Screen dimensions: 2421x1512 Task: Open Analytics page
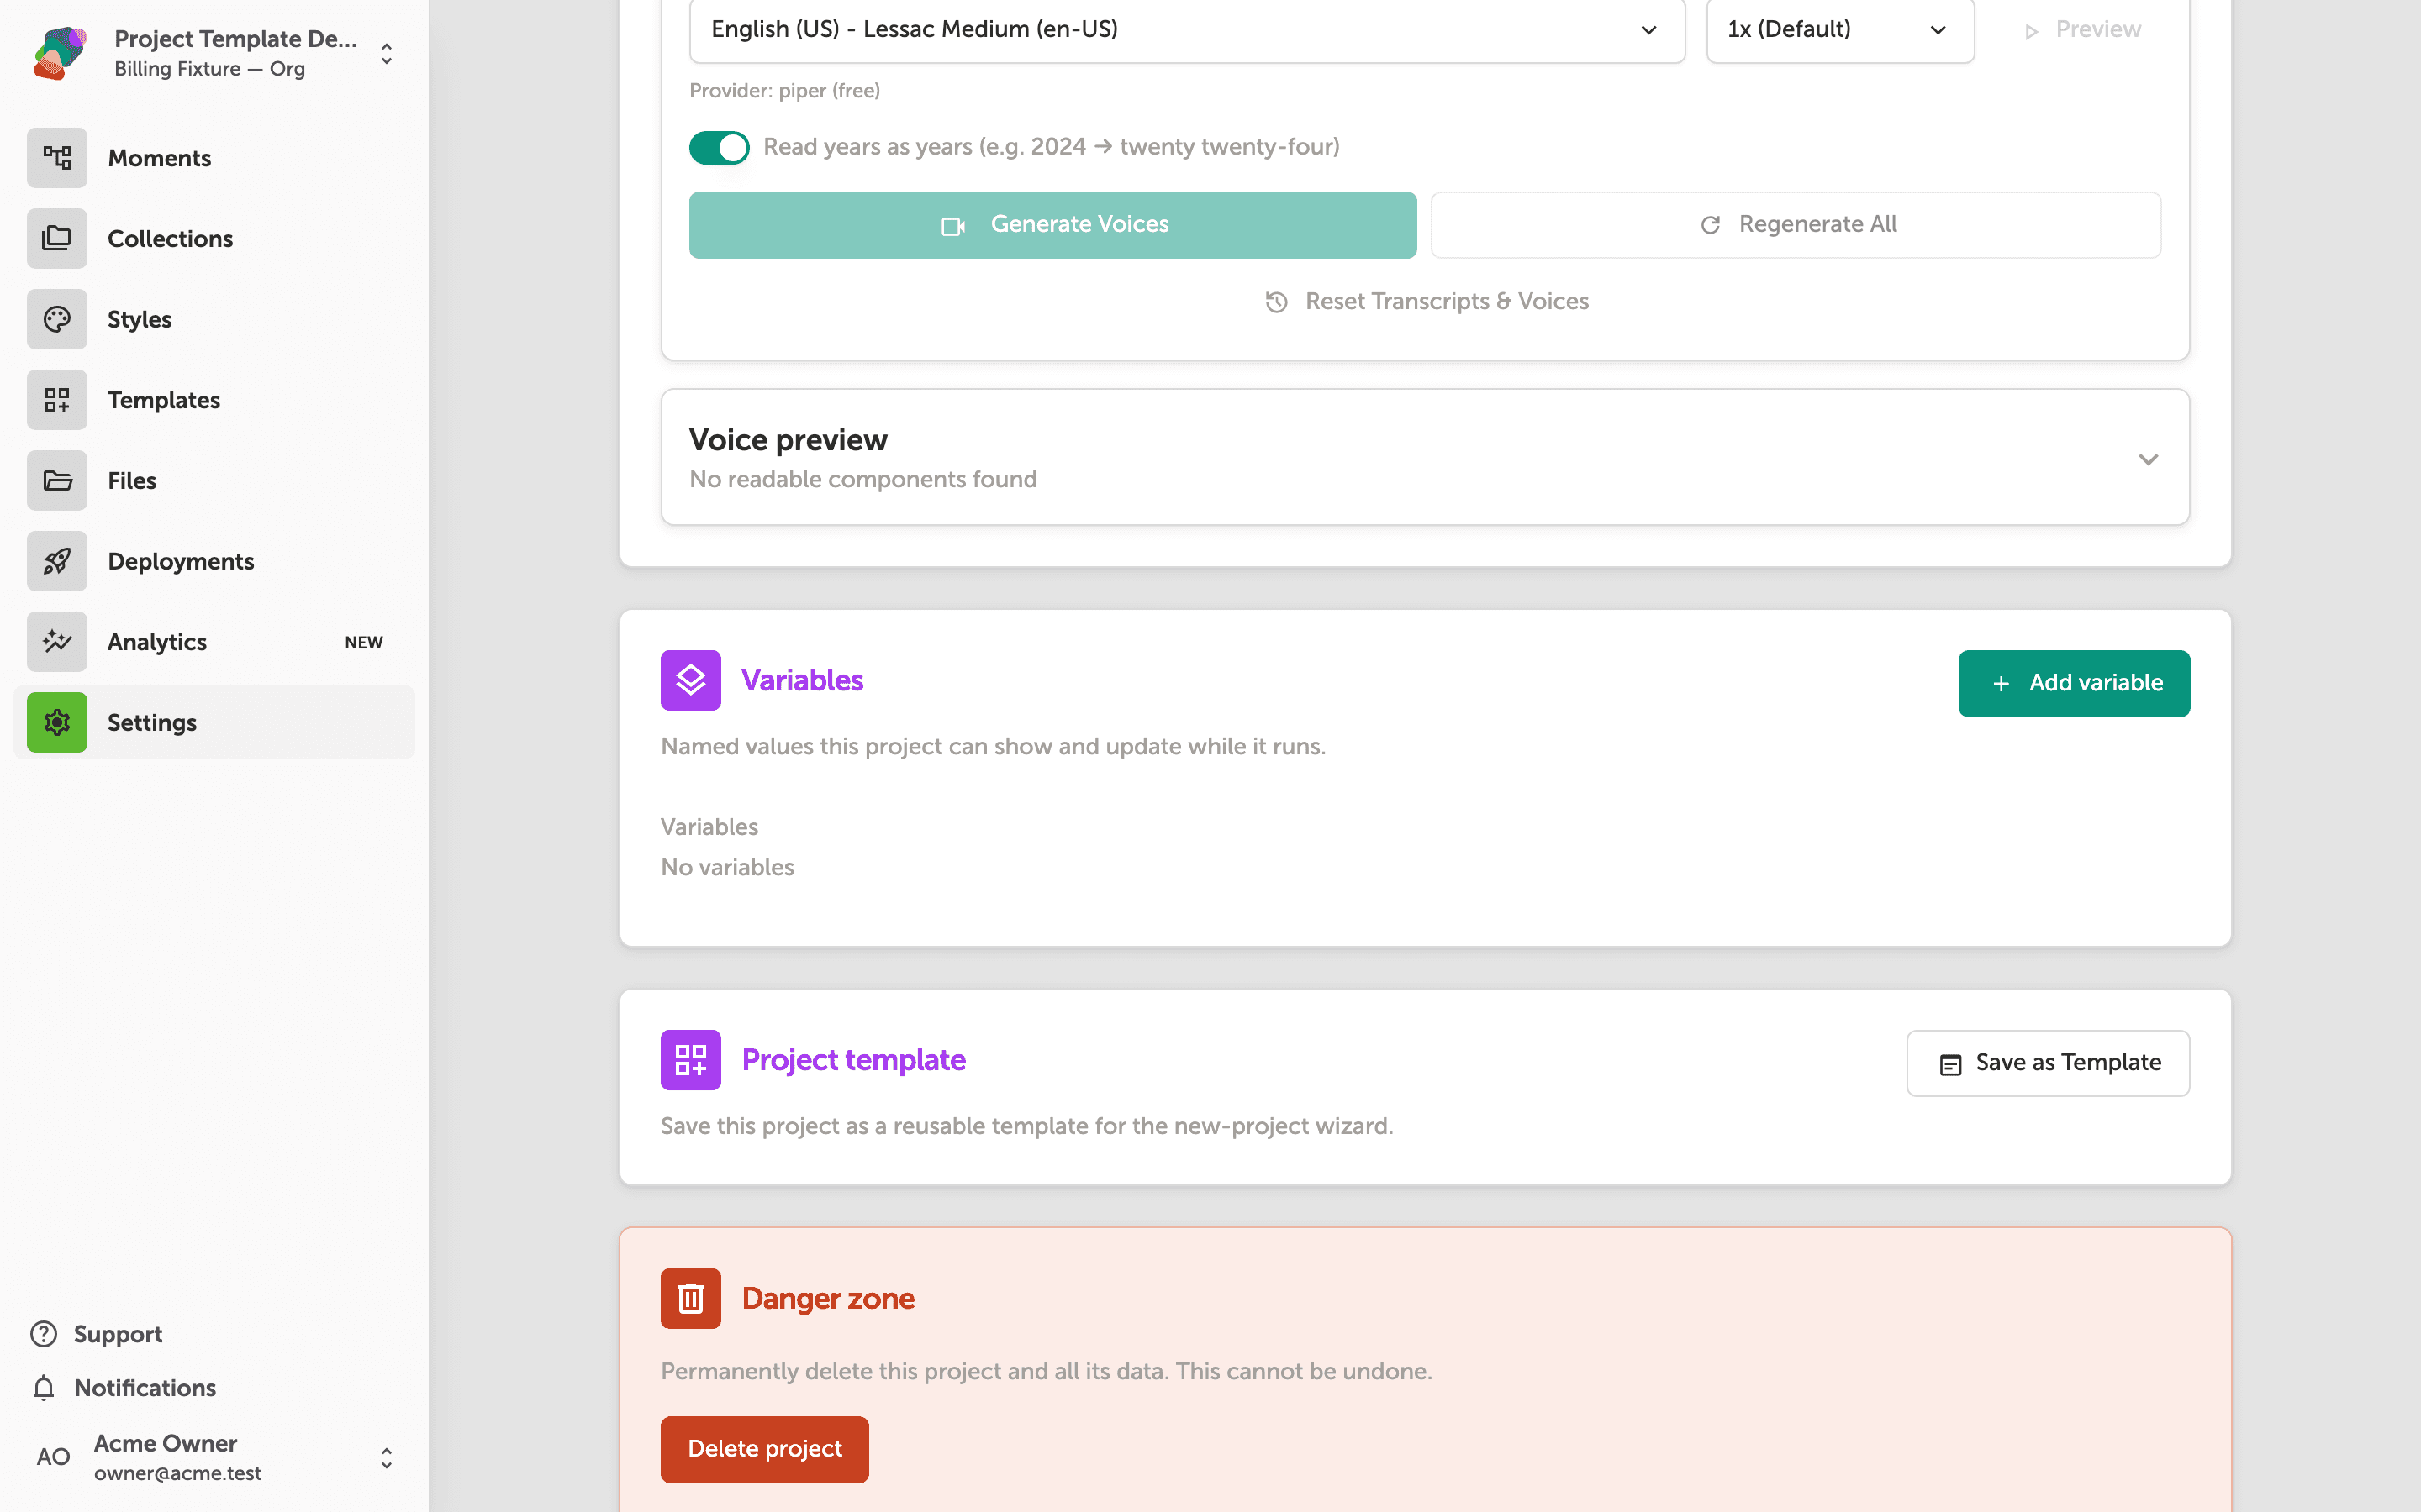(x=214, y=642)
